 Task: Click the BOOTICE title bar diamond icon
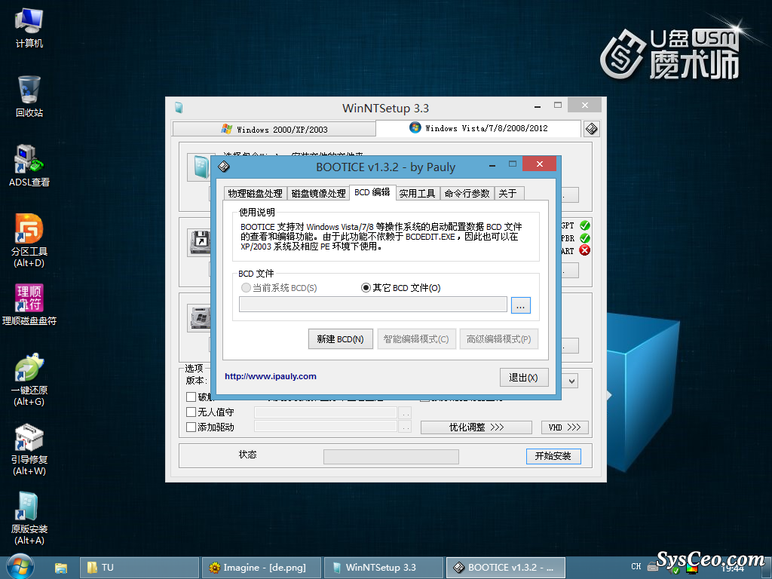(223, 167)
